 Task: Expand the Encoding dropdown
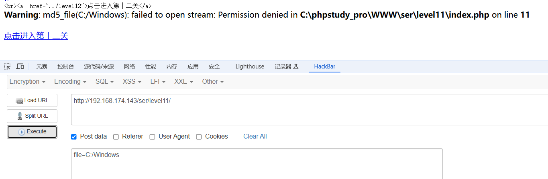click(x=70, y=82)
